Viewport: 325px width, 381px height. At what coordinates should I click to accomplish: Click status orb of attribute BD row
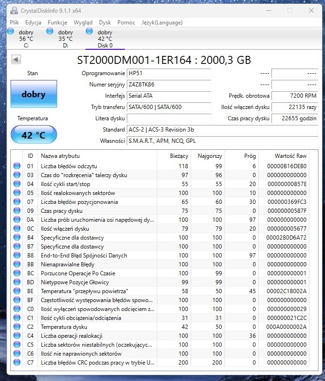[17, 282]
